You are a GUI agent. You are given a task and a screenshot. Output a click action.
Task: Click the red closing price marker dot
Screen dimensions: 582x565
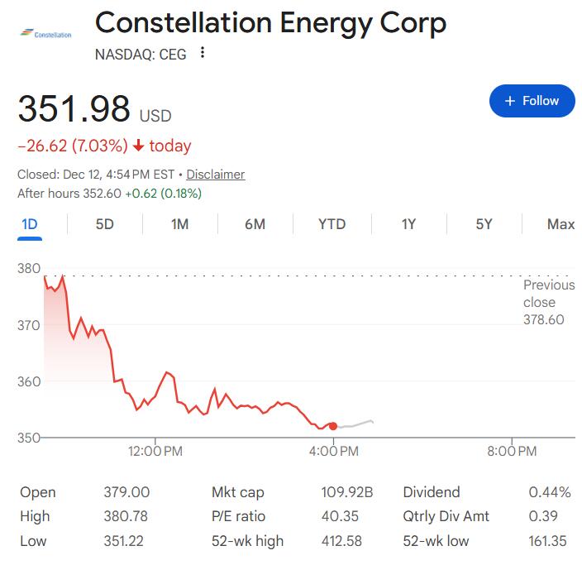333,426
